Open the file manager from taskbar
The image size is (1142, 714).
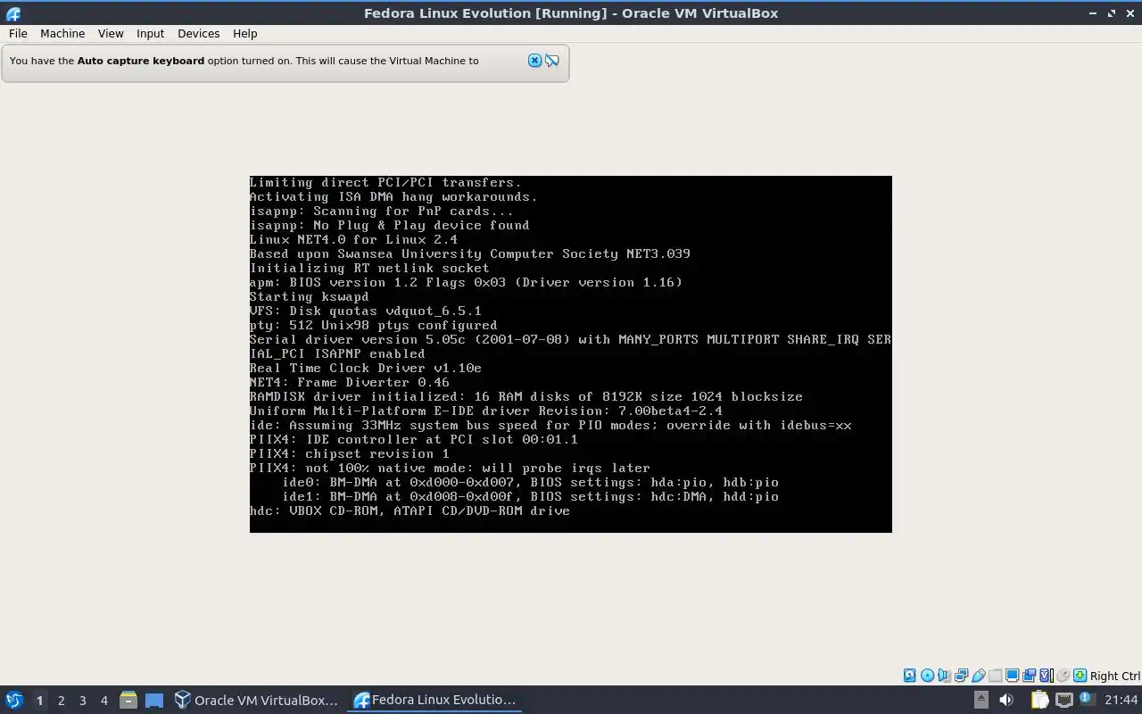[x=128, y=700]
